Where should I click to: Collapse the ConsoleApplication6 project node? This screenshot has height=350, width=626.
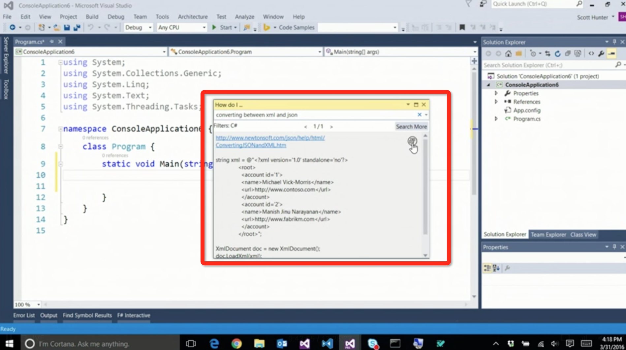(488, 85)
